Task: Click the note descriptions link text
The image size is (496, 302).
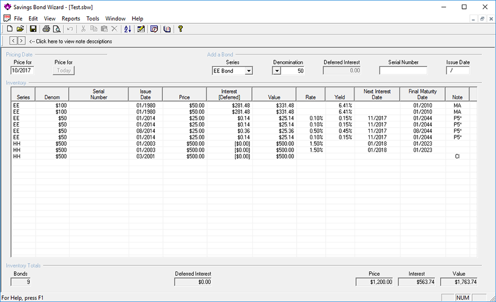Action: click(71, 41)
